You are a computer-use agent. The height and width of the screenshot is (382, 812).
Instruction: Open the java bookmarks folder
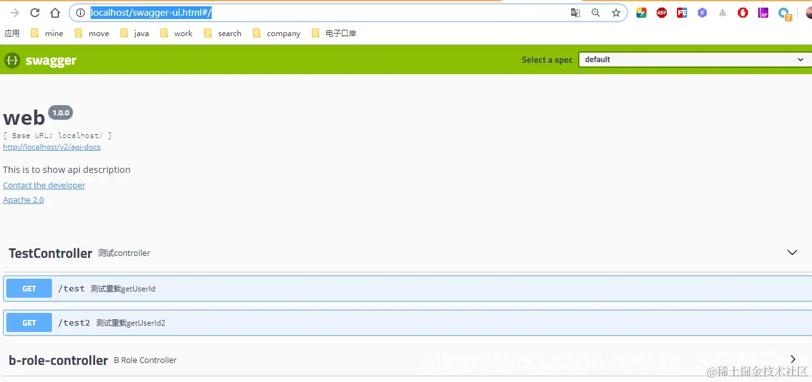click(134, 34)
